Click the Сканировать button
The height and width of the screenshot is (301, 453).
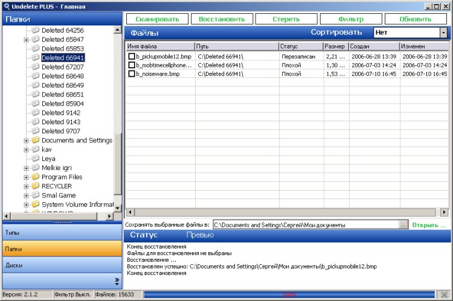pyautogui.click(x=157, y=19)
